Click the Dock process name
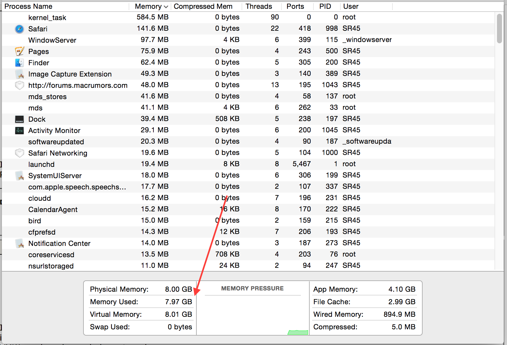The height and width of the screenshot is (345, 507). click(x=37, y=119)
